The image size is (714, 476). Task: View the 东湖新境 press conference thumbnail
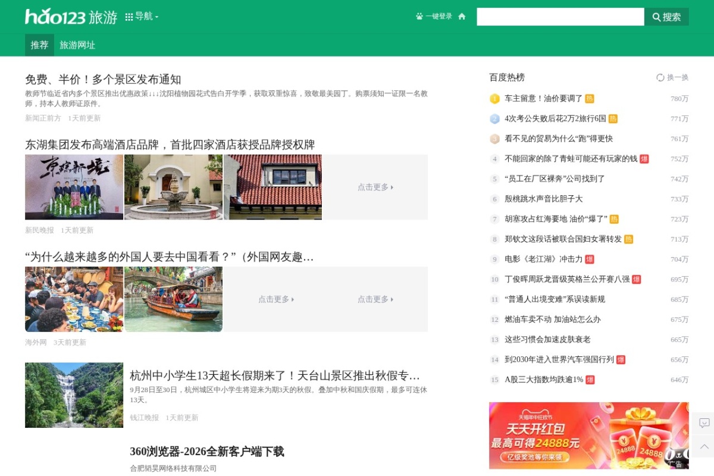click(x=74, y=187)
